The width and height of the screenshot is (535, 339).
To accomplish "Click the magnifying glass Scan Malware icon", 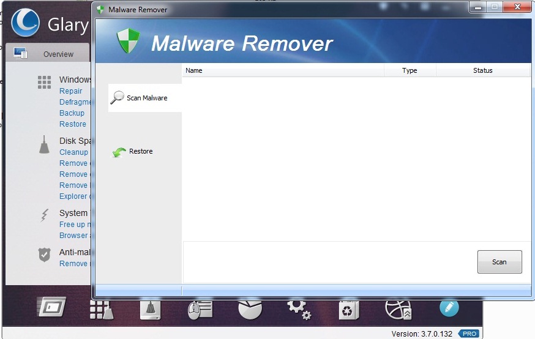I will point(117,97).
